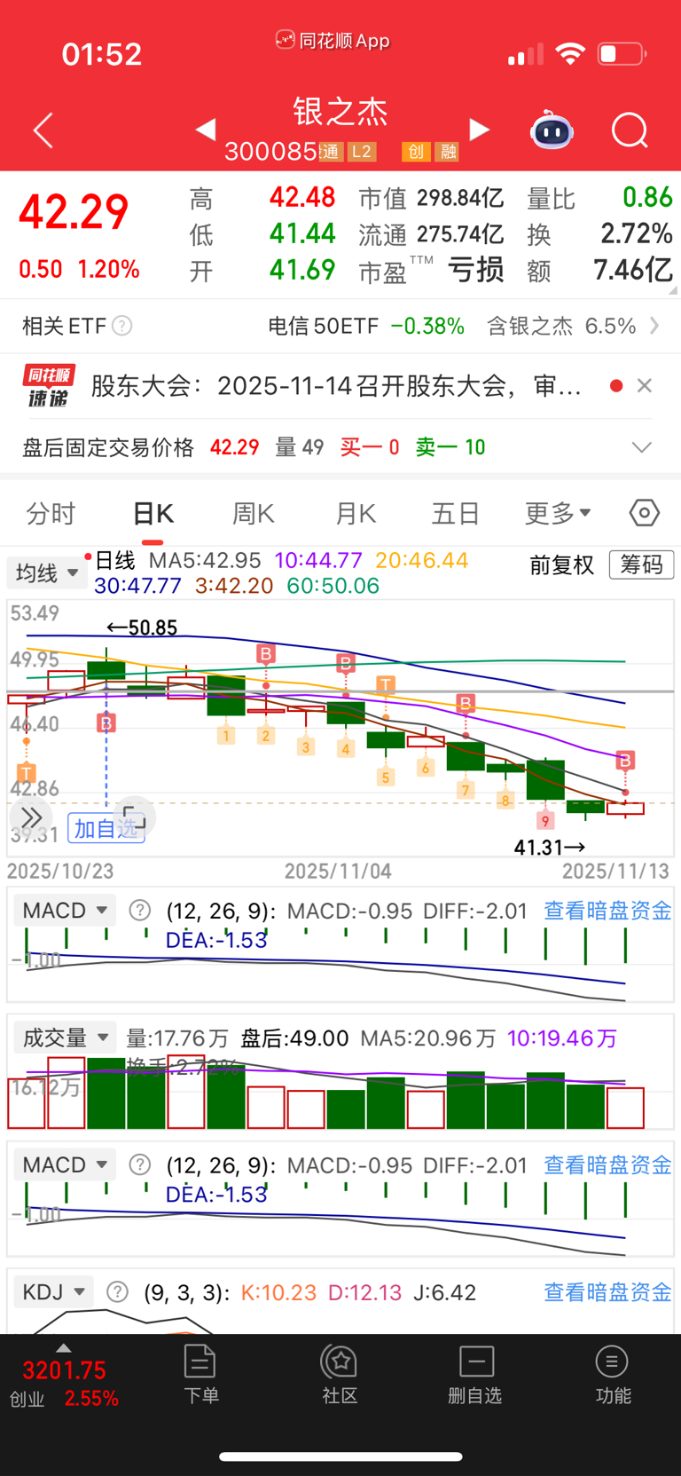The height and width of the screenshot is (1476, 681).
Task: Open chart settings hexagon icon
Action: point(645,513)
